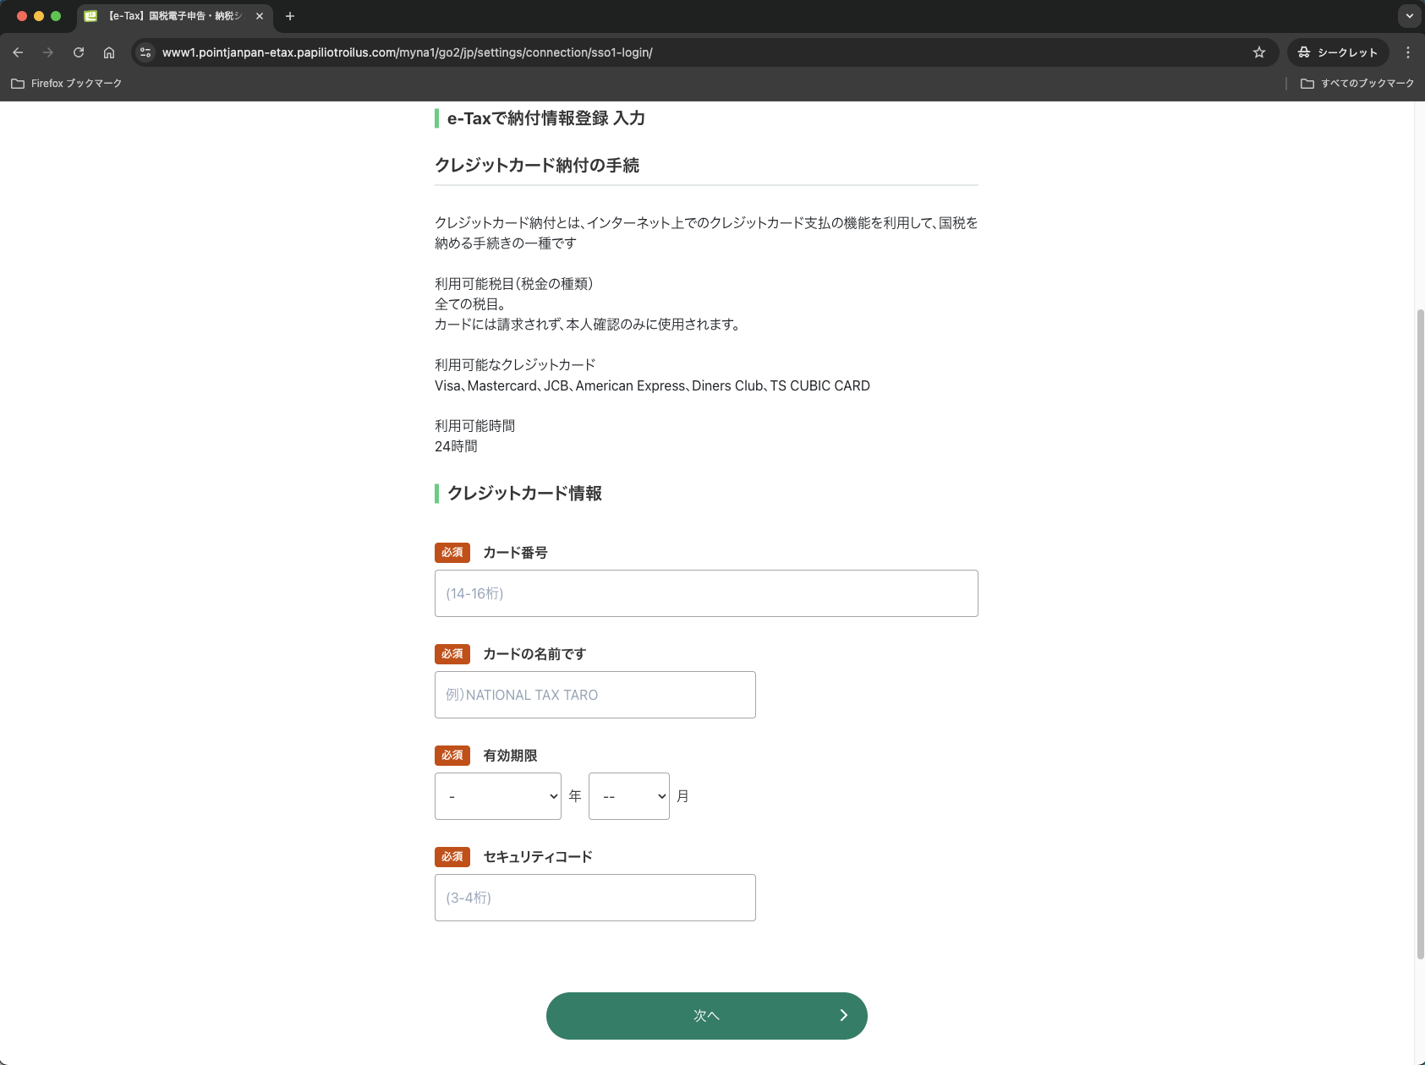Open a new browser tab
Viewport: 1425px width, 1065px height.
click(290, 16)
